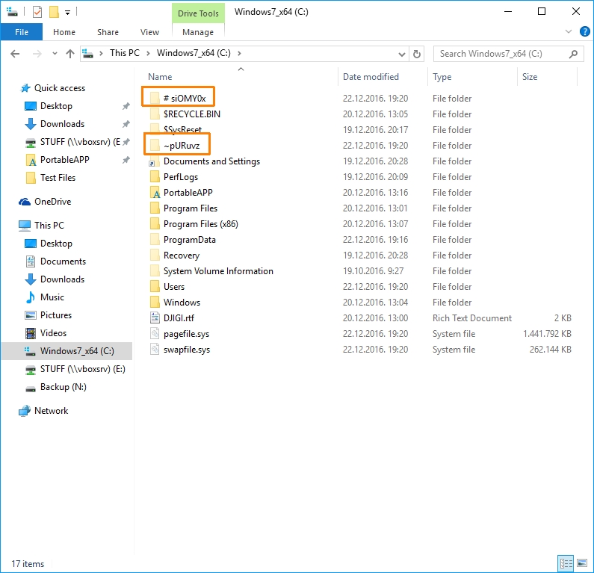This screenshot has height=573, width=594.
Task: Click the magnifier search icon
Action: [574, 54]
